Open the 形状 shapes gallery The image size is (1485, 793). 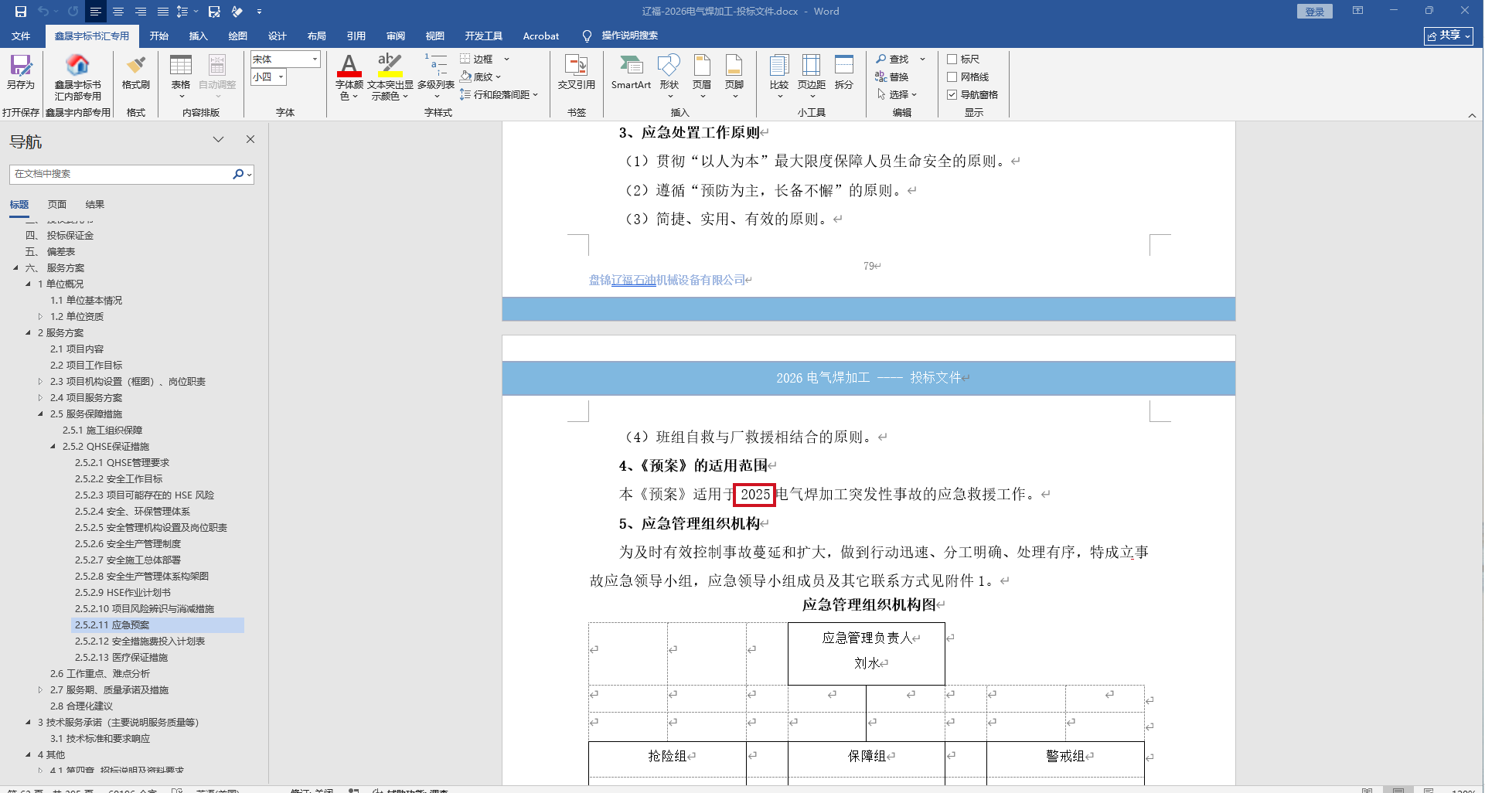[x=669, y=76]
